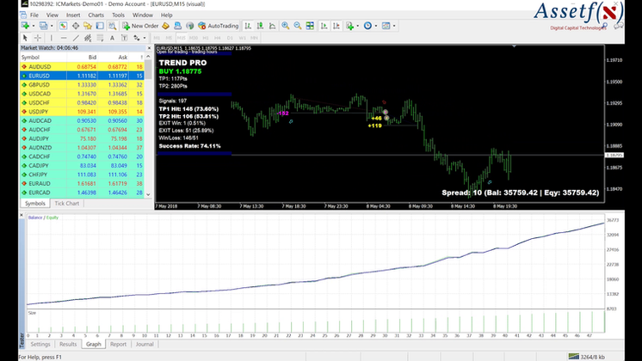Select the EURUSD row in Market Watch
Image resolution: width=642 pixels, height=361 pixels.
pos(82,76)
